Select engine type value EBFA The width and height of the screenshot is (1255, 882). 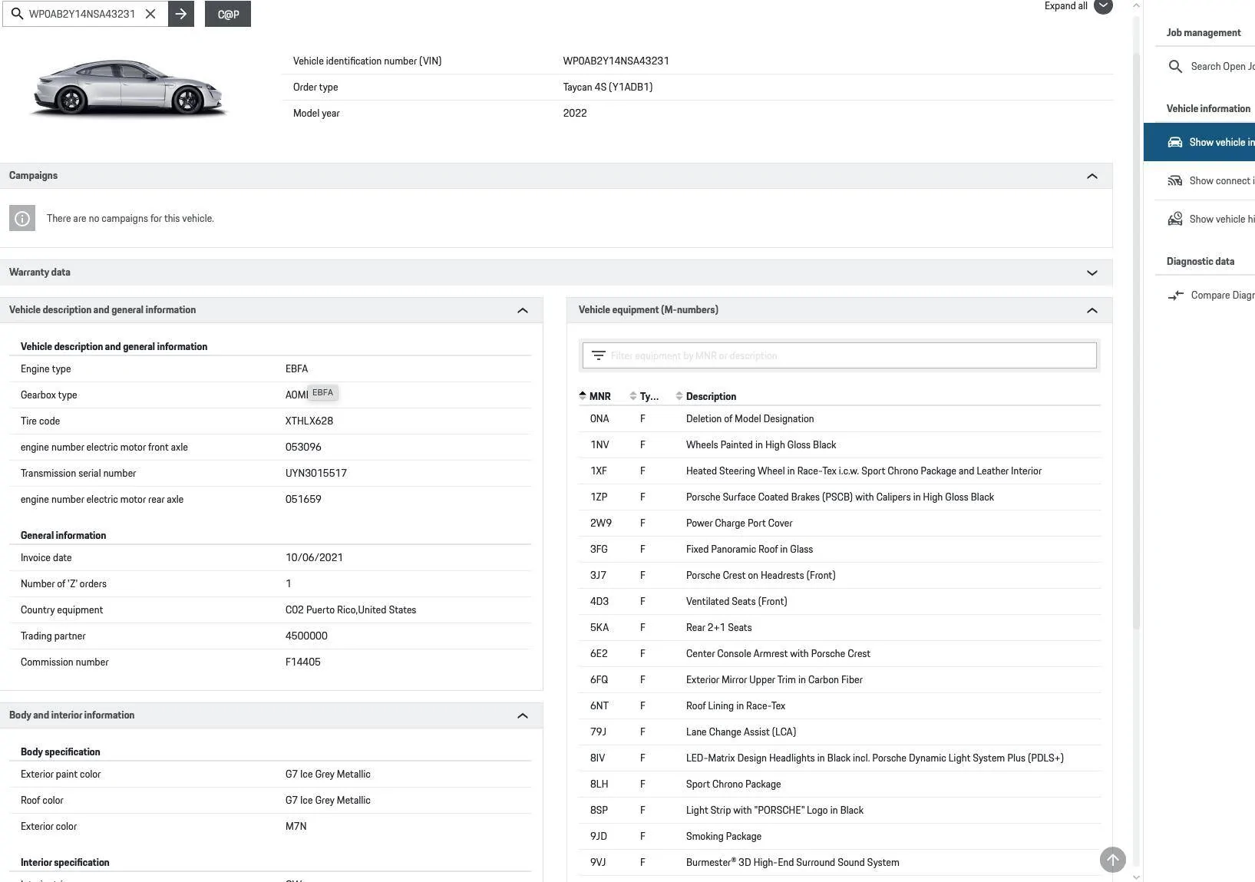tap(296, 369)
